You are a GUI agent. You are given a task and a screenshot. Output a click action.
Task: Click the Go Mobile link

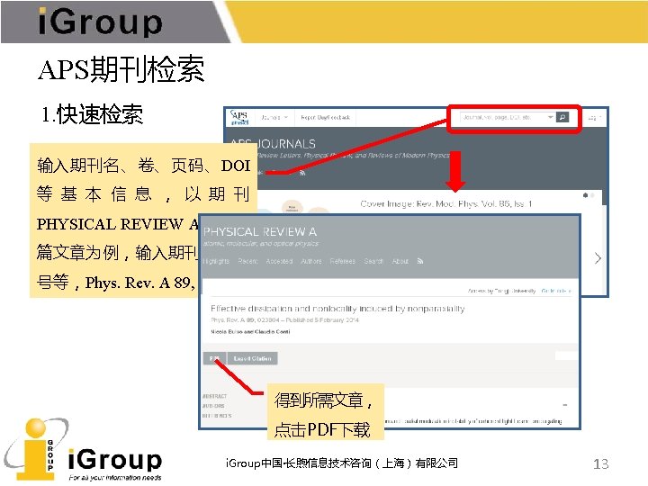(x=556, y=291)
